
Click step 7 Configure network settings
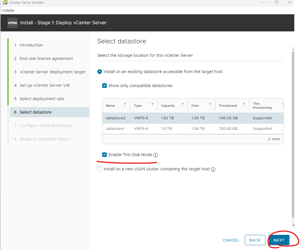46,126
